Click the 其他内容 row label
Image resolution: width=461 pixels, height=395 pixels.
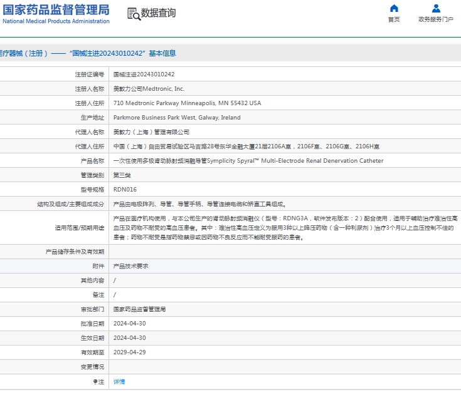(x=93, y=280)
